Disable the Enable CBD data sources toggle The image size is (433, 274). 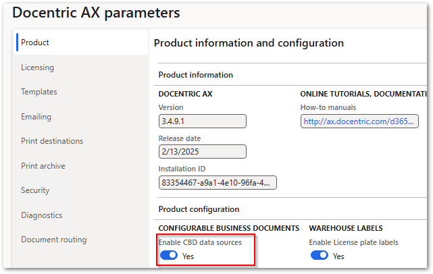[169, 256]
